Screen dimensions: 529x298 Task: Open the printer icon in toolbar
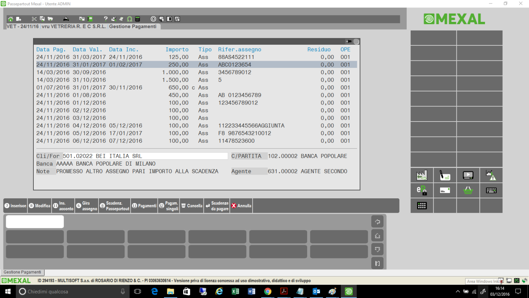[x=66, y=19]
